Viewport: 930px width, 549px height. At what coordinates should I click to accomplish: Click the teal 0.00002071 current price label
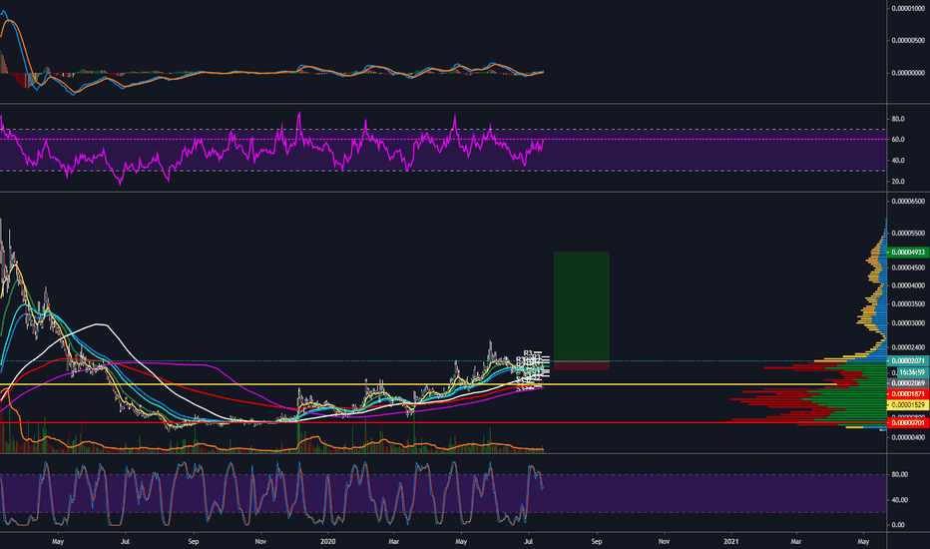point(908,361)
